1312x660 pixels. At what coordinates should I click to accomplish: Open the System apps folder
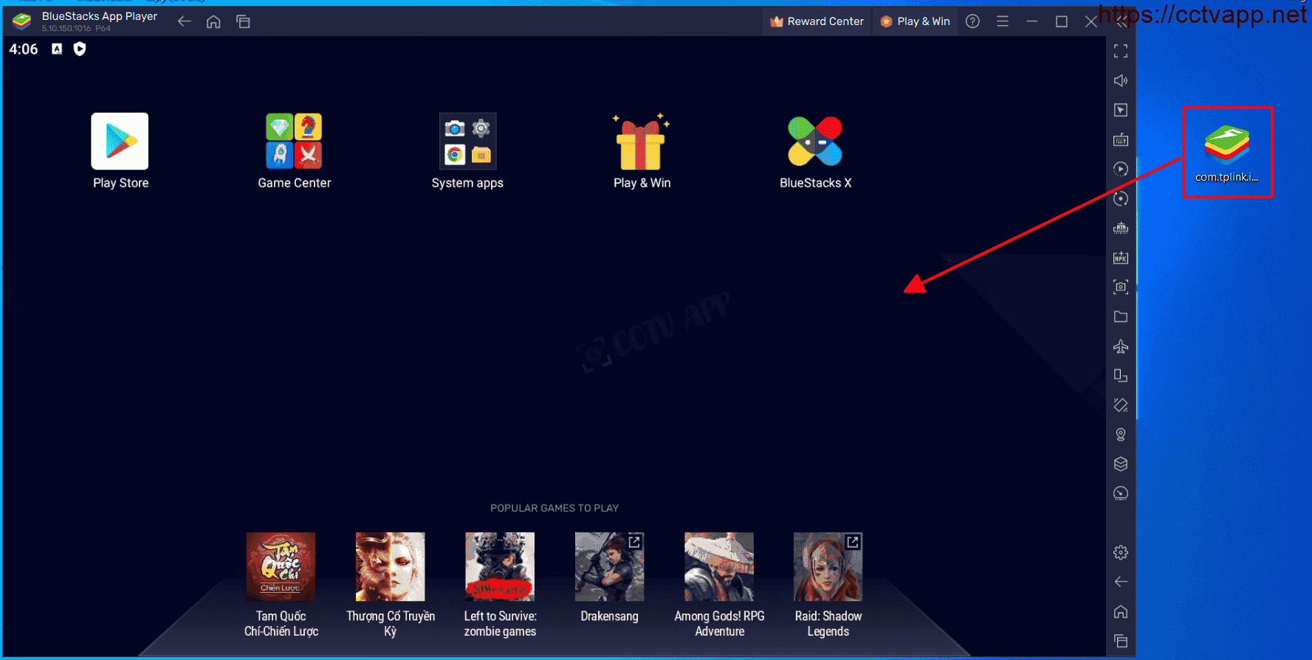tap(467, 142)
